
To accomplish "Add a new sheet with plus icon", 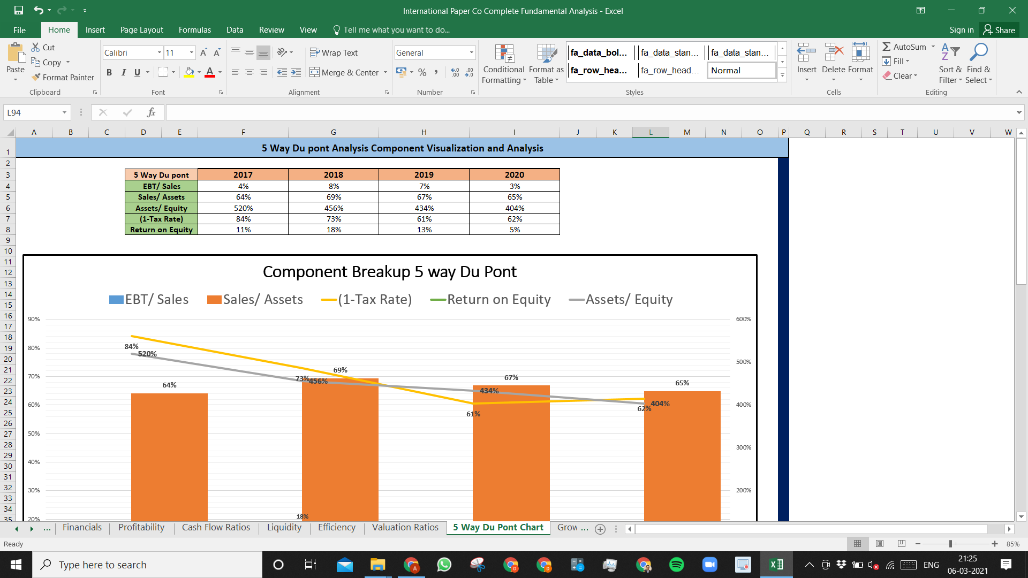I will click(600, 529).
